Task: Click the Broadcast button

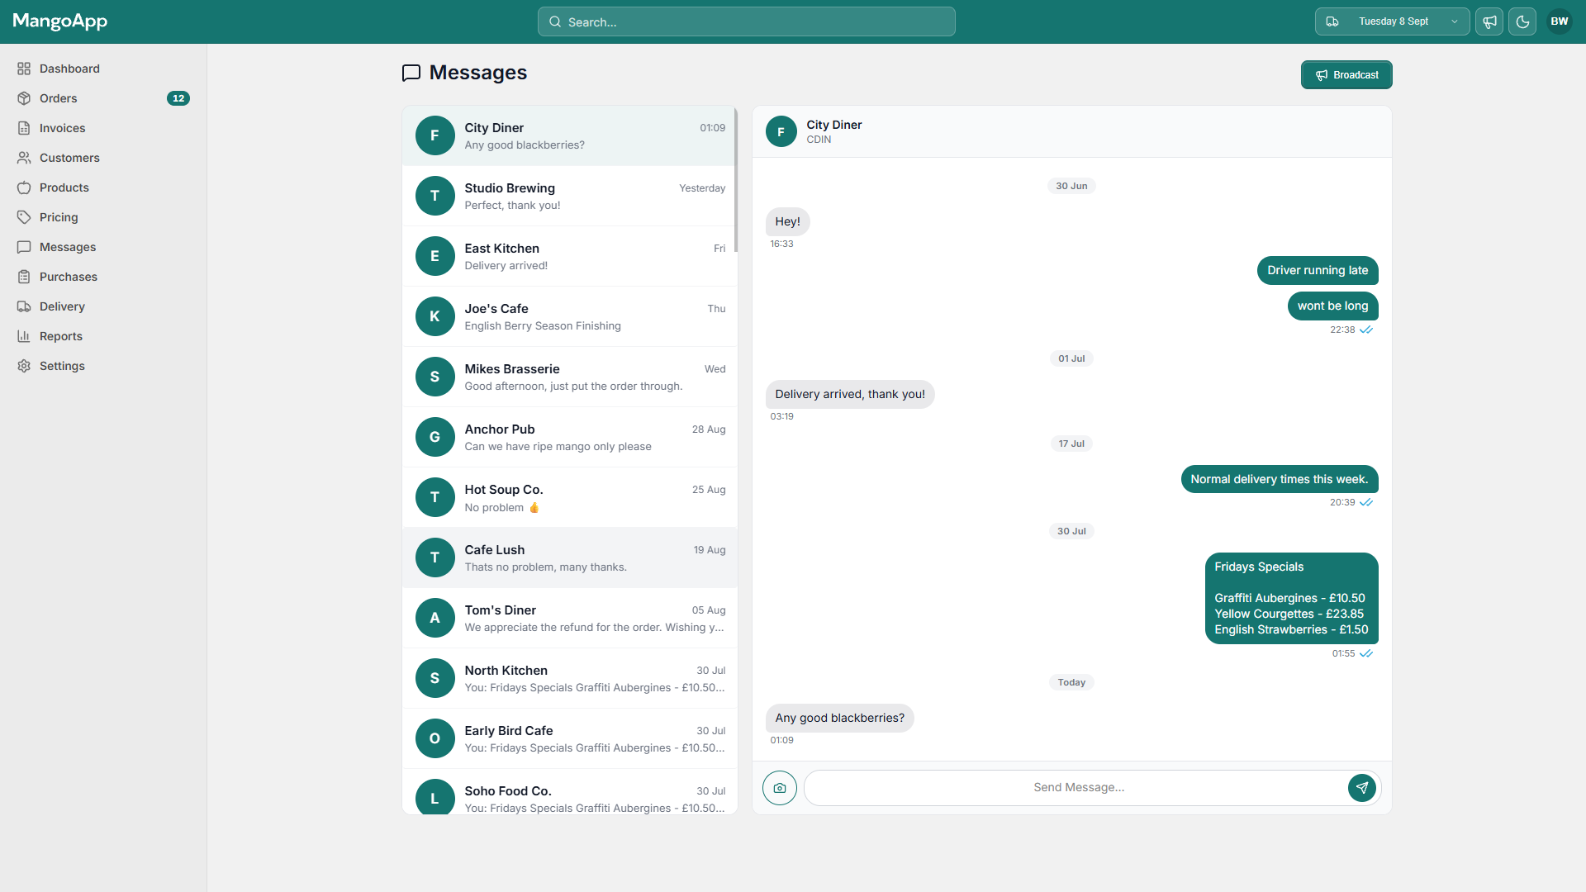Action: click(1346, 74)
